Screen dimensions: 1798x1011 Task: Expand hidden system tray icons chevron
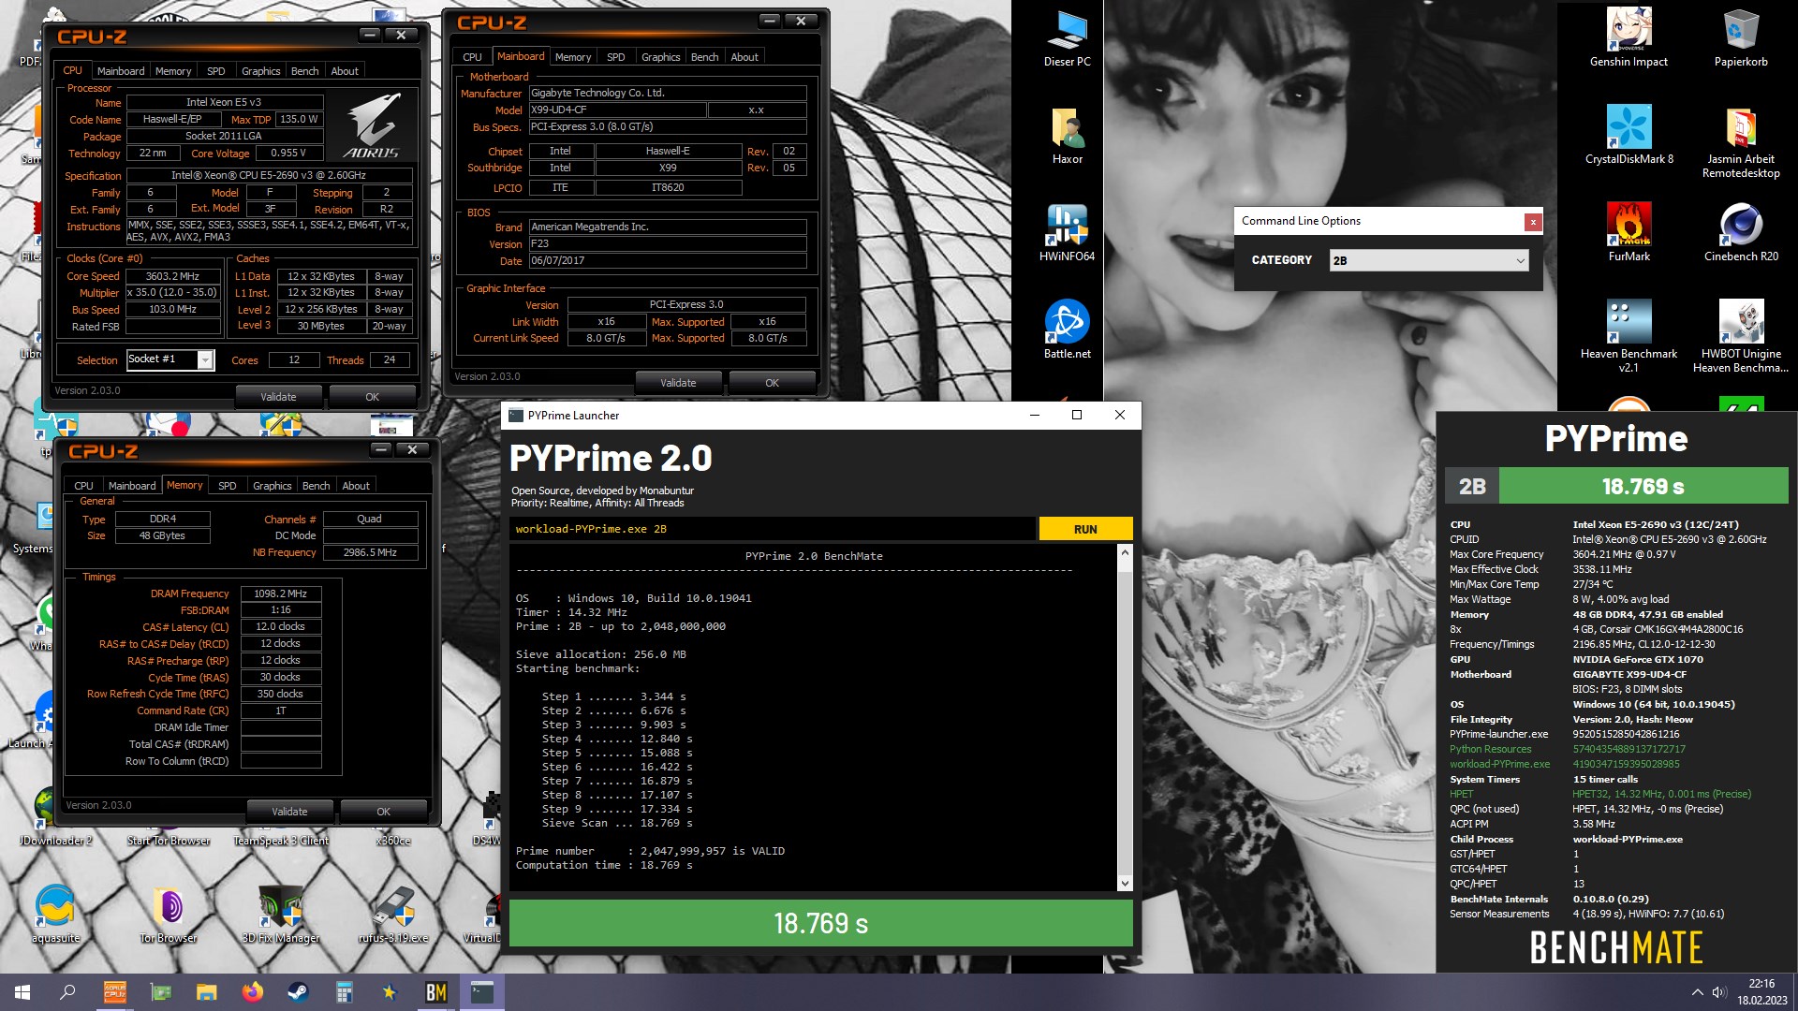[x=1697, y=992]
